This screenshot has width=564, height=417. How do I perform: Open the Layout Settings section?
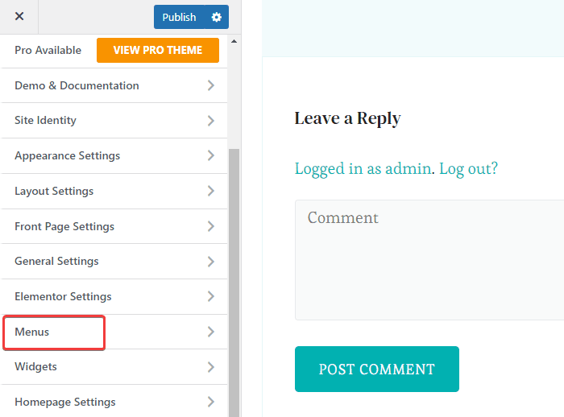coord(54,191)
